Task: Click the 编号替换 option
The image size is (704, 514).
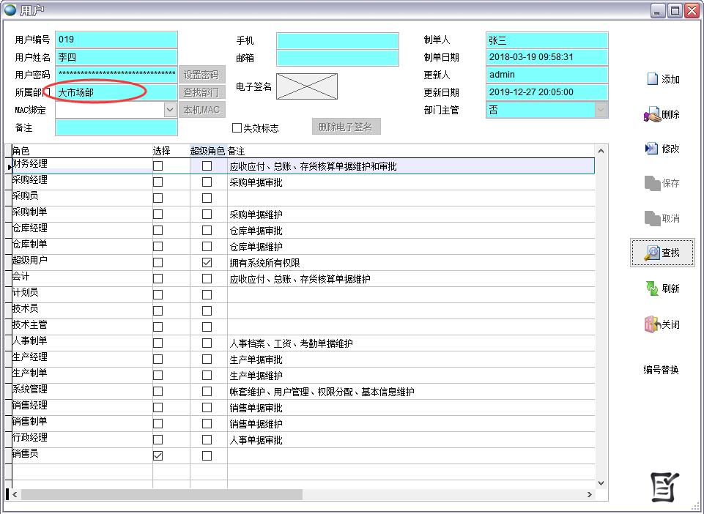Action: (x=662, y=370)
